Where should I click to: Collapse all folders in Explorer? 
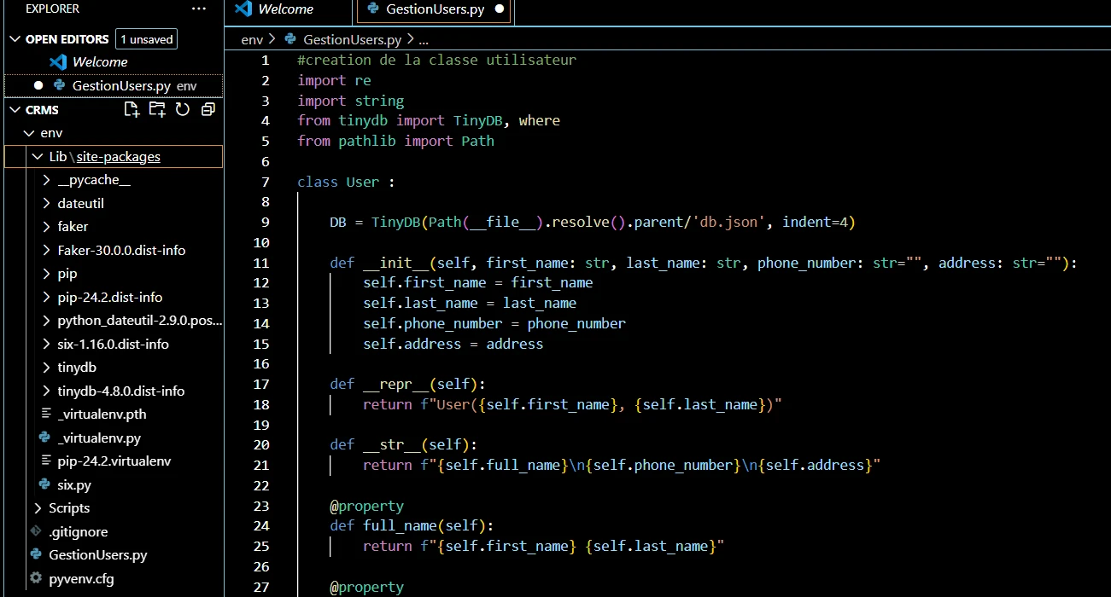click(208, 109)
